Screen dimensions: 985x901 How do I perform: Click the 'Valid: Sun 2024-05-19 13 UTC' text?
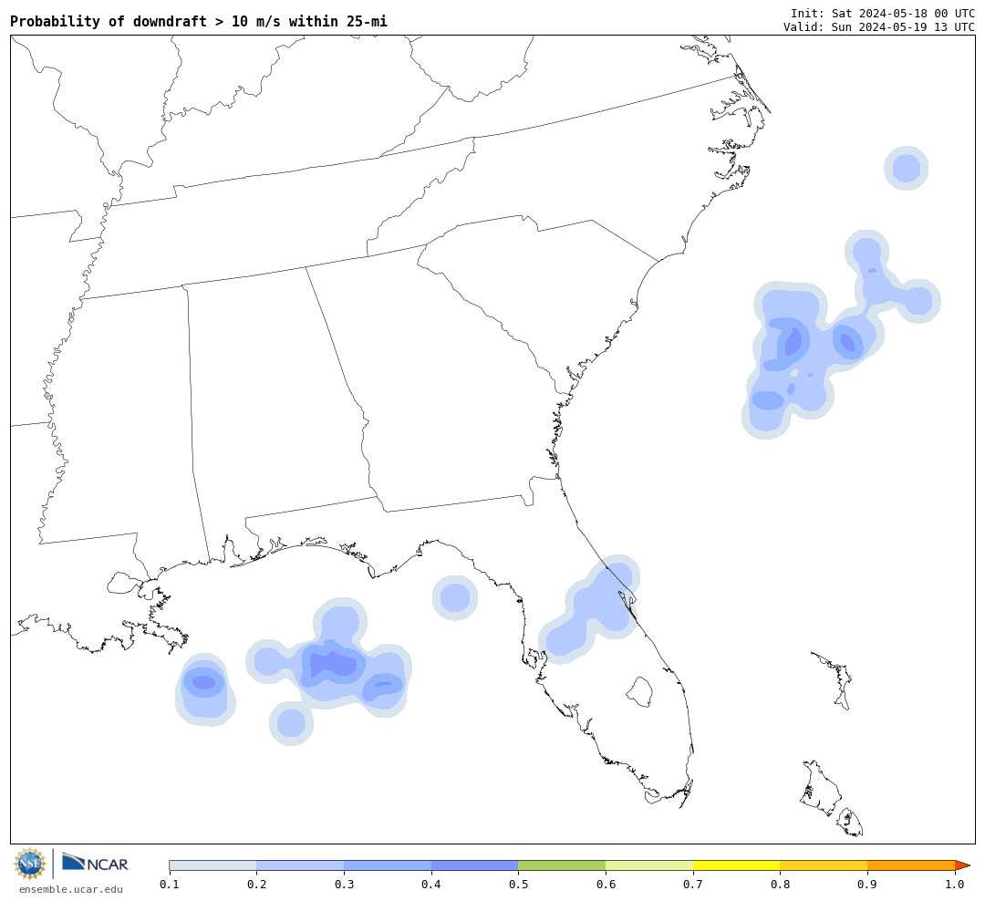coord(879,27)
